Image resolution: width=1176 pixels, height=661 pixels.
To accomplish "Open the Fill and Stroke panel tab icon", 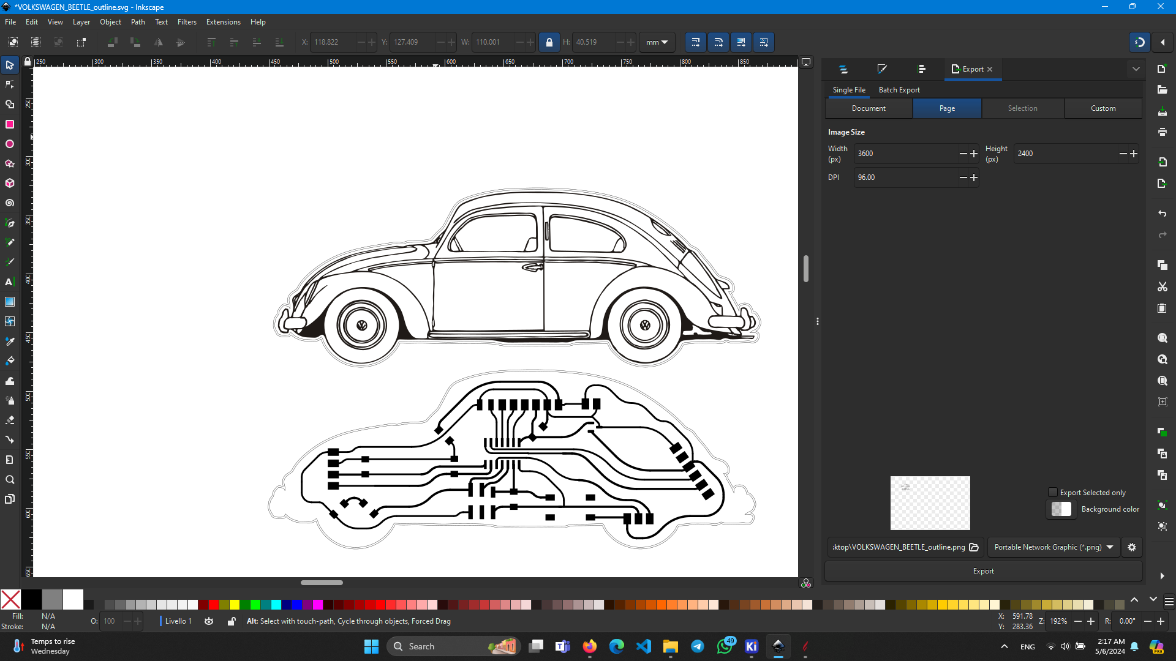I will (x=882, y=69).
